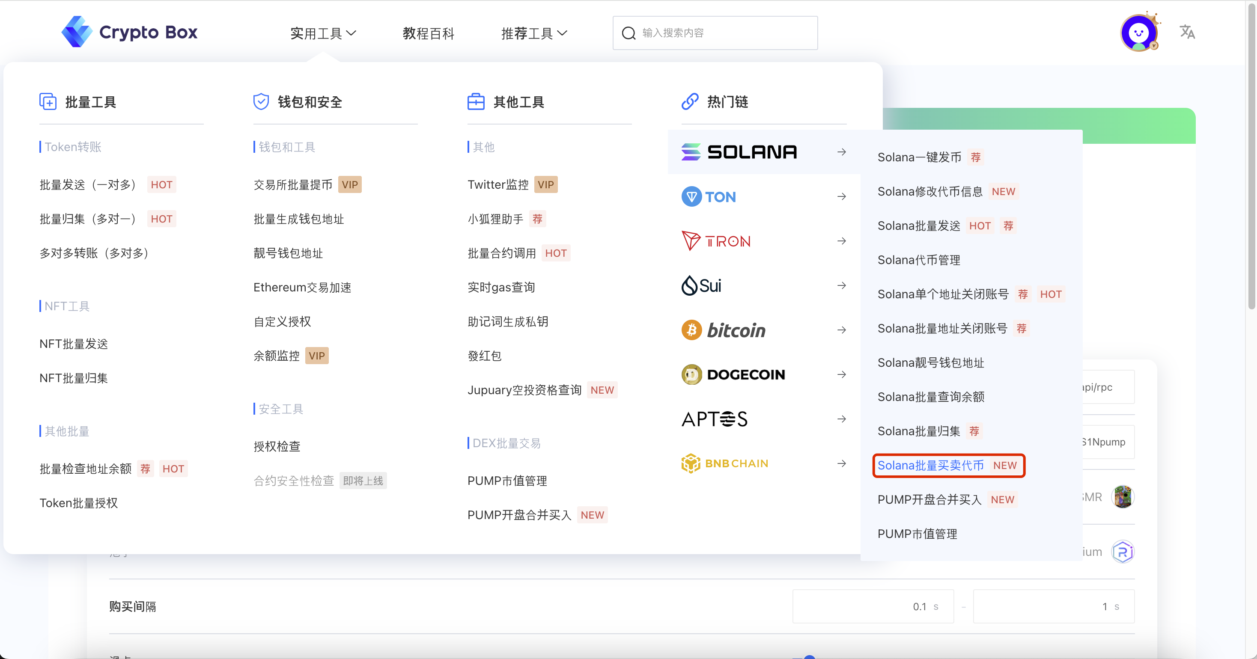Open Twitter监控 VIP tool
Image resolution: width=1257 pixels, height=659 pixels.
(x=498, y=184)
